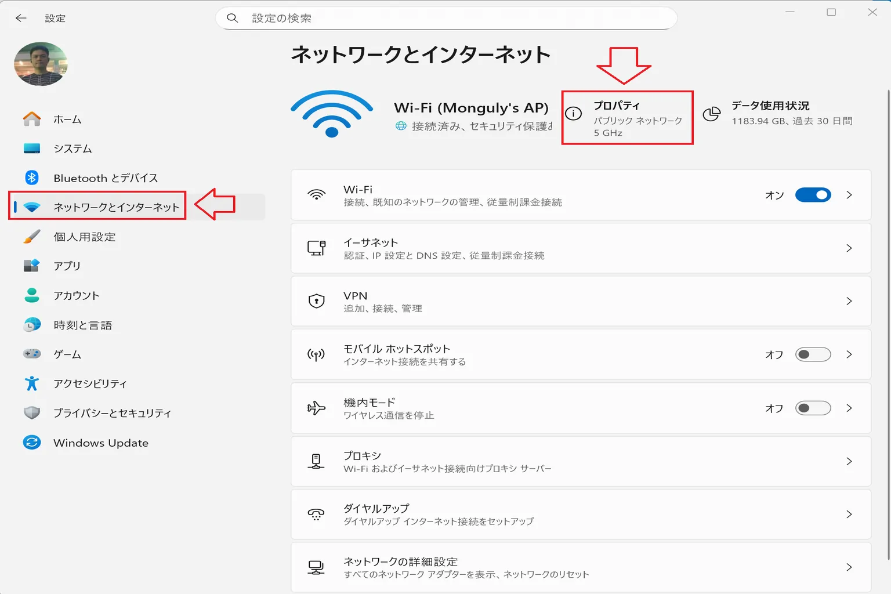Click the Accessibility figure icon
The height and width of the screenshot is (594, 891).
click(32, 383)
